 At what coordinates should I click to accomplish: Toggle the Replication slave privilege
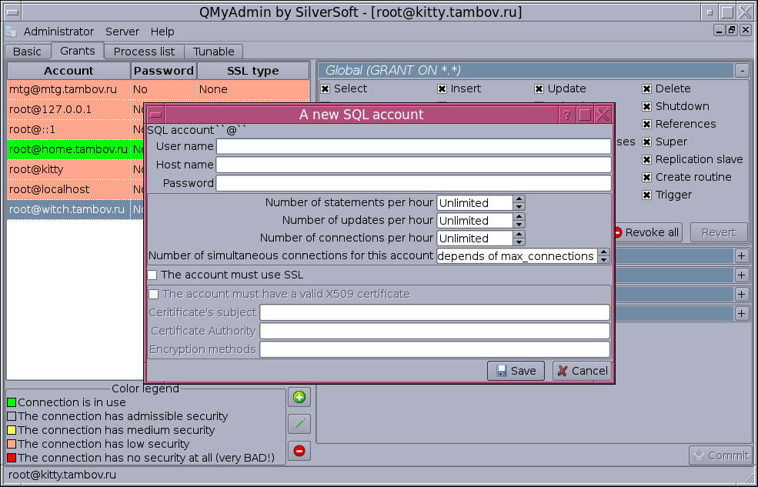[x=647, y=159]
